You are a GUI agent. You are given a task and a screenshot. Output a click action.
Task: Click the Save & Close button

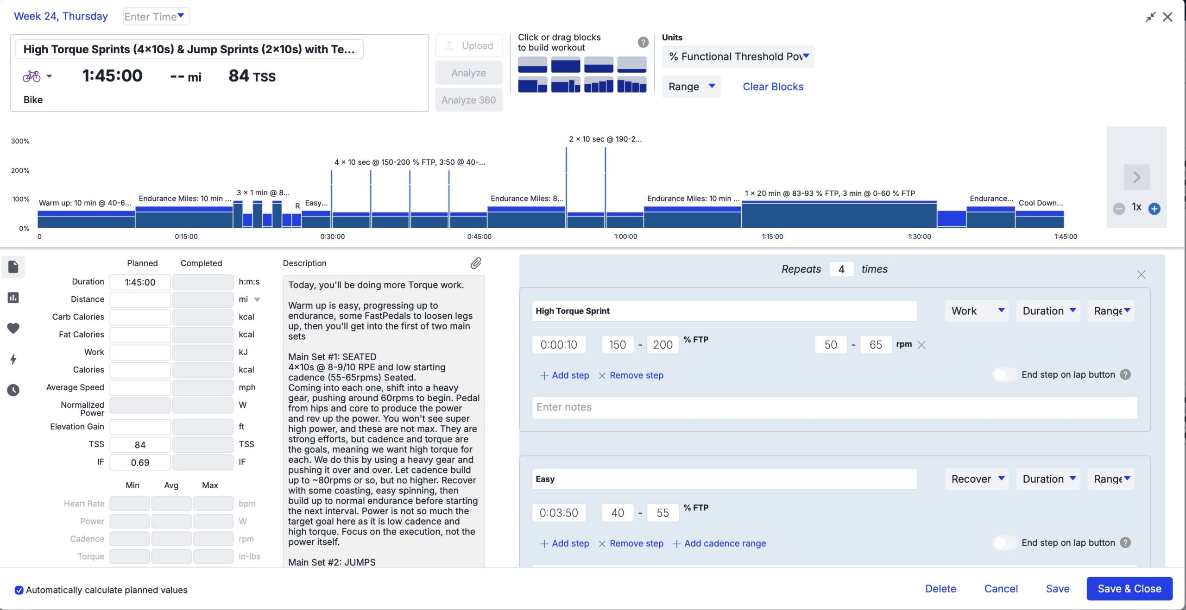(x=1129, y=589)
